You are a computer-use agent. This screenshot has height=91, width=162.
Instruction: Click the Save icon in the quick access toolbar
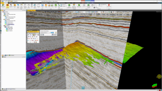click(2, 1)
